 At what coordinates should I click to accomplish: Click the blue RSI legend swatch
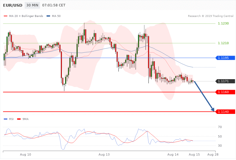click(x=6, y=119)
